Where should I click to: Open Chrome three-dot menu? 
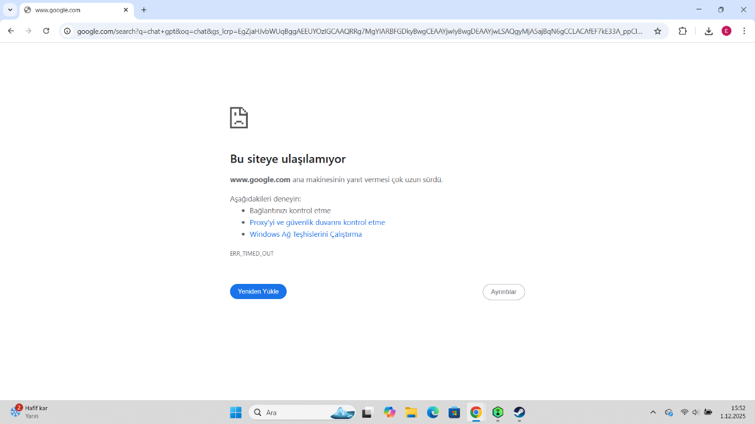click(744, 31)
